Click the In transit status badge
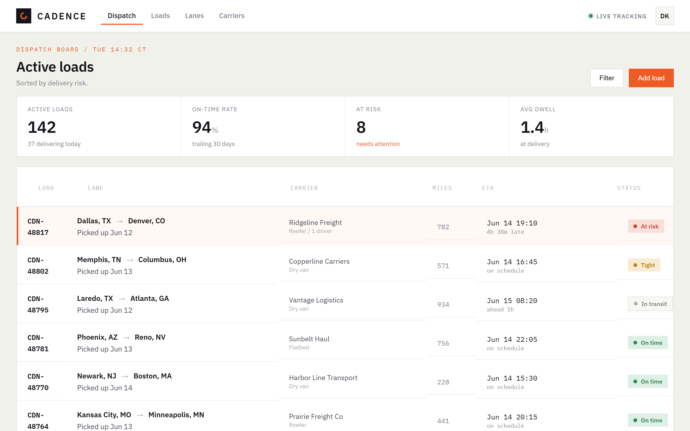 point(650,304)
